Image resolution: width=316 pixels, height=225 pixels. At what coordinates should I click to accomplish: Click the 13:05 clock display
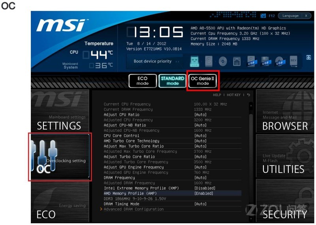[155, 32]
